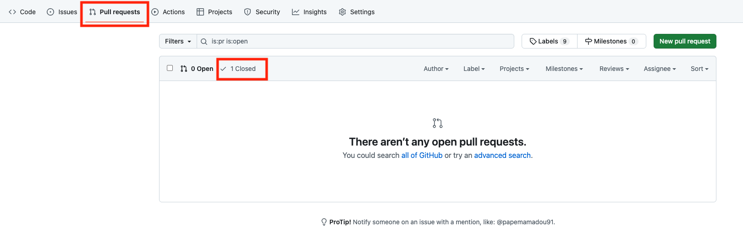Click the Settings gear icon

tap(342, 12)
